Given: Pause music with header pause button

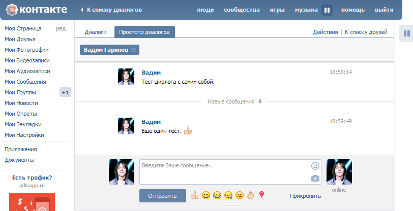Looking at the screenshot, I should pos(327,10).
